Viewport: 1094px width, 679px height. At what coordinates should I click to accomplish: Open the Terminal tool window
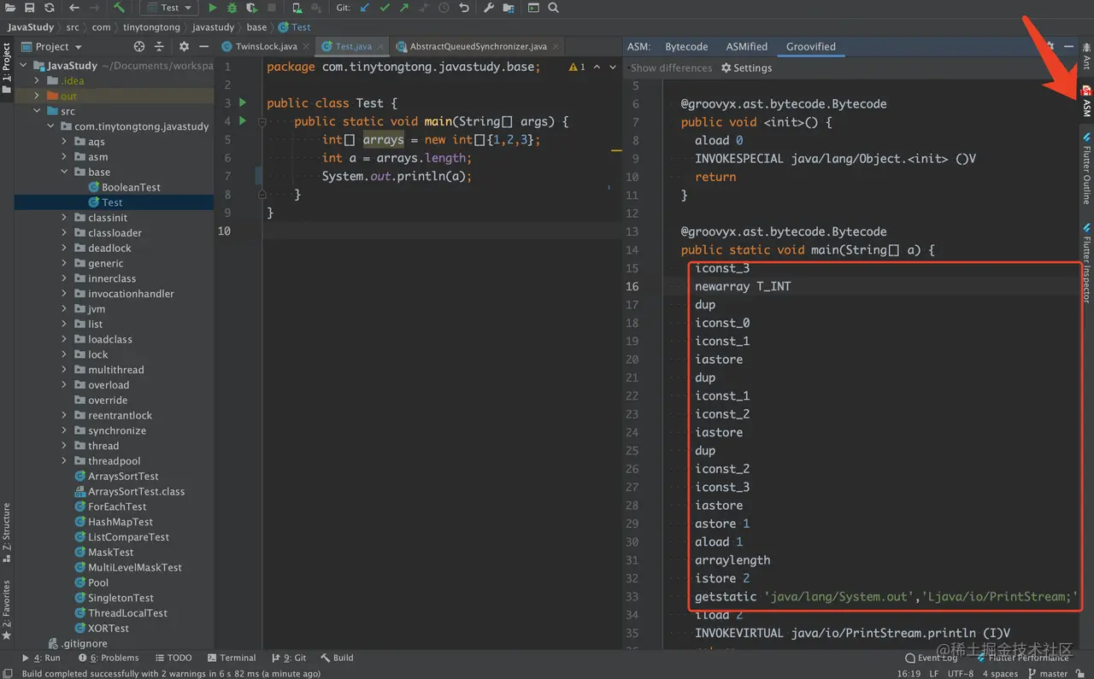[232, 658]
